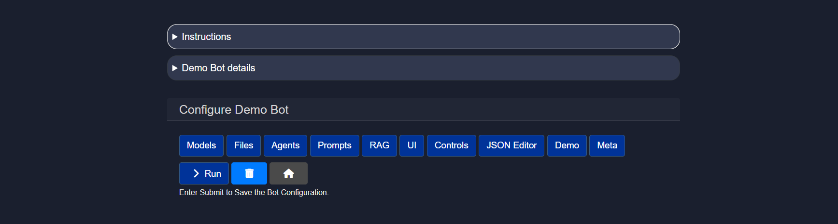838x224 pixels.
Task: Click the triangle beside Demo Bot details
Action: click(x=175, y=68)
